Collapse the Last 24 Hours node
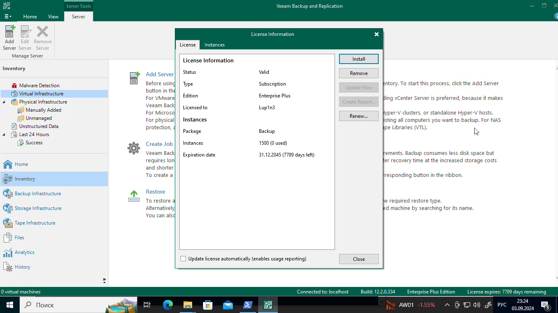558x313 pixels. (x=4, y=134)
